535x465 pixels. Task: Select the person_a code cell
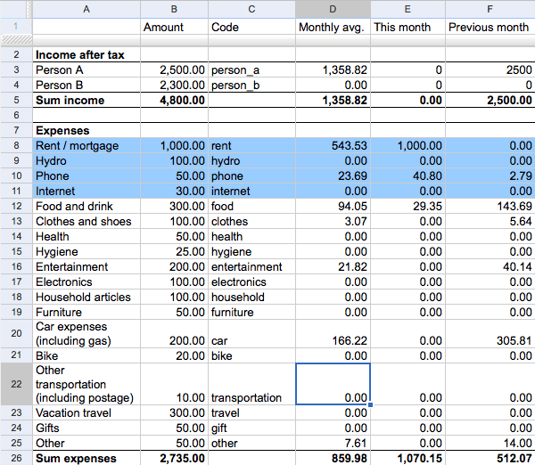click(x=251, y=69)
